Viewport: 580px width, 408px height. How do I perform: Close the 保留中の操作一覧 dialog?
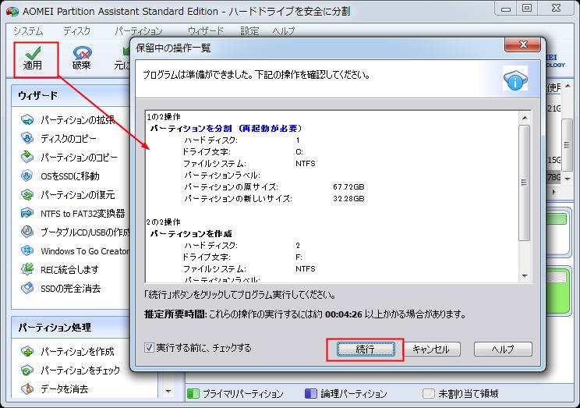point(522,44)
